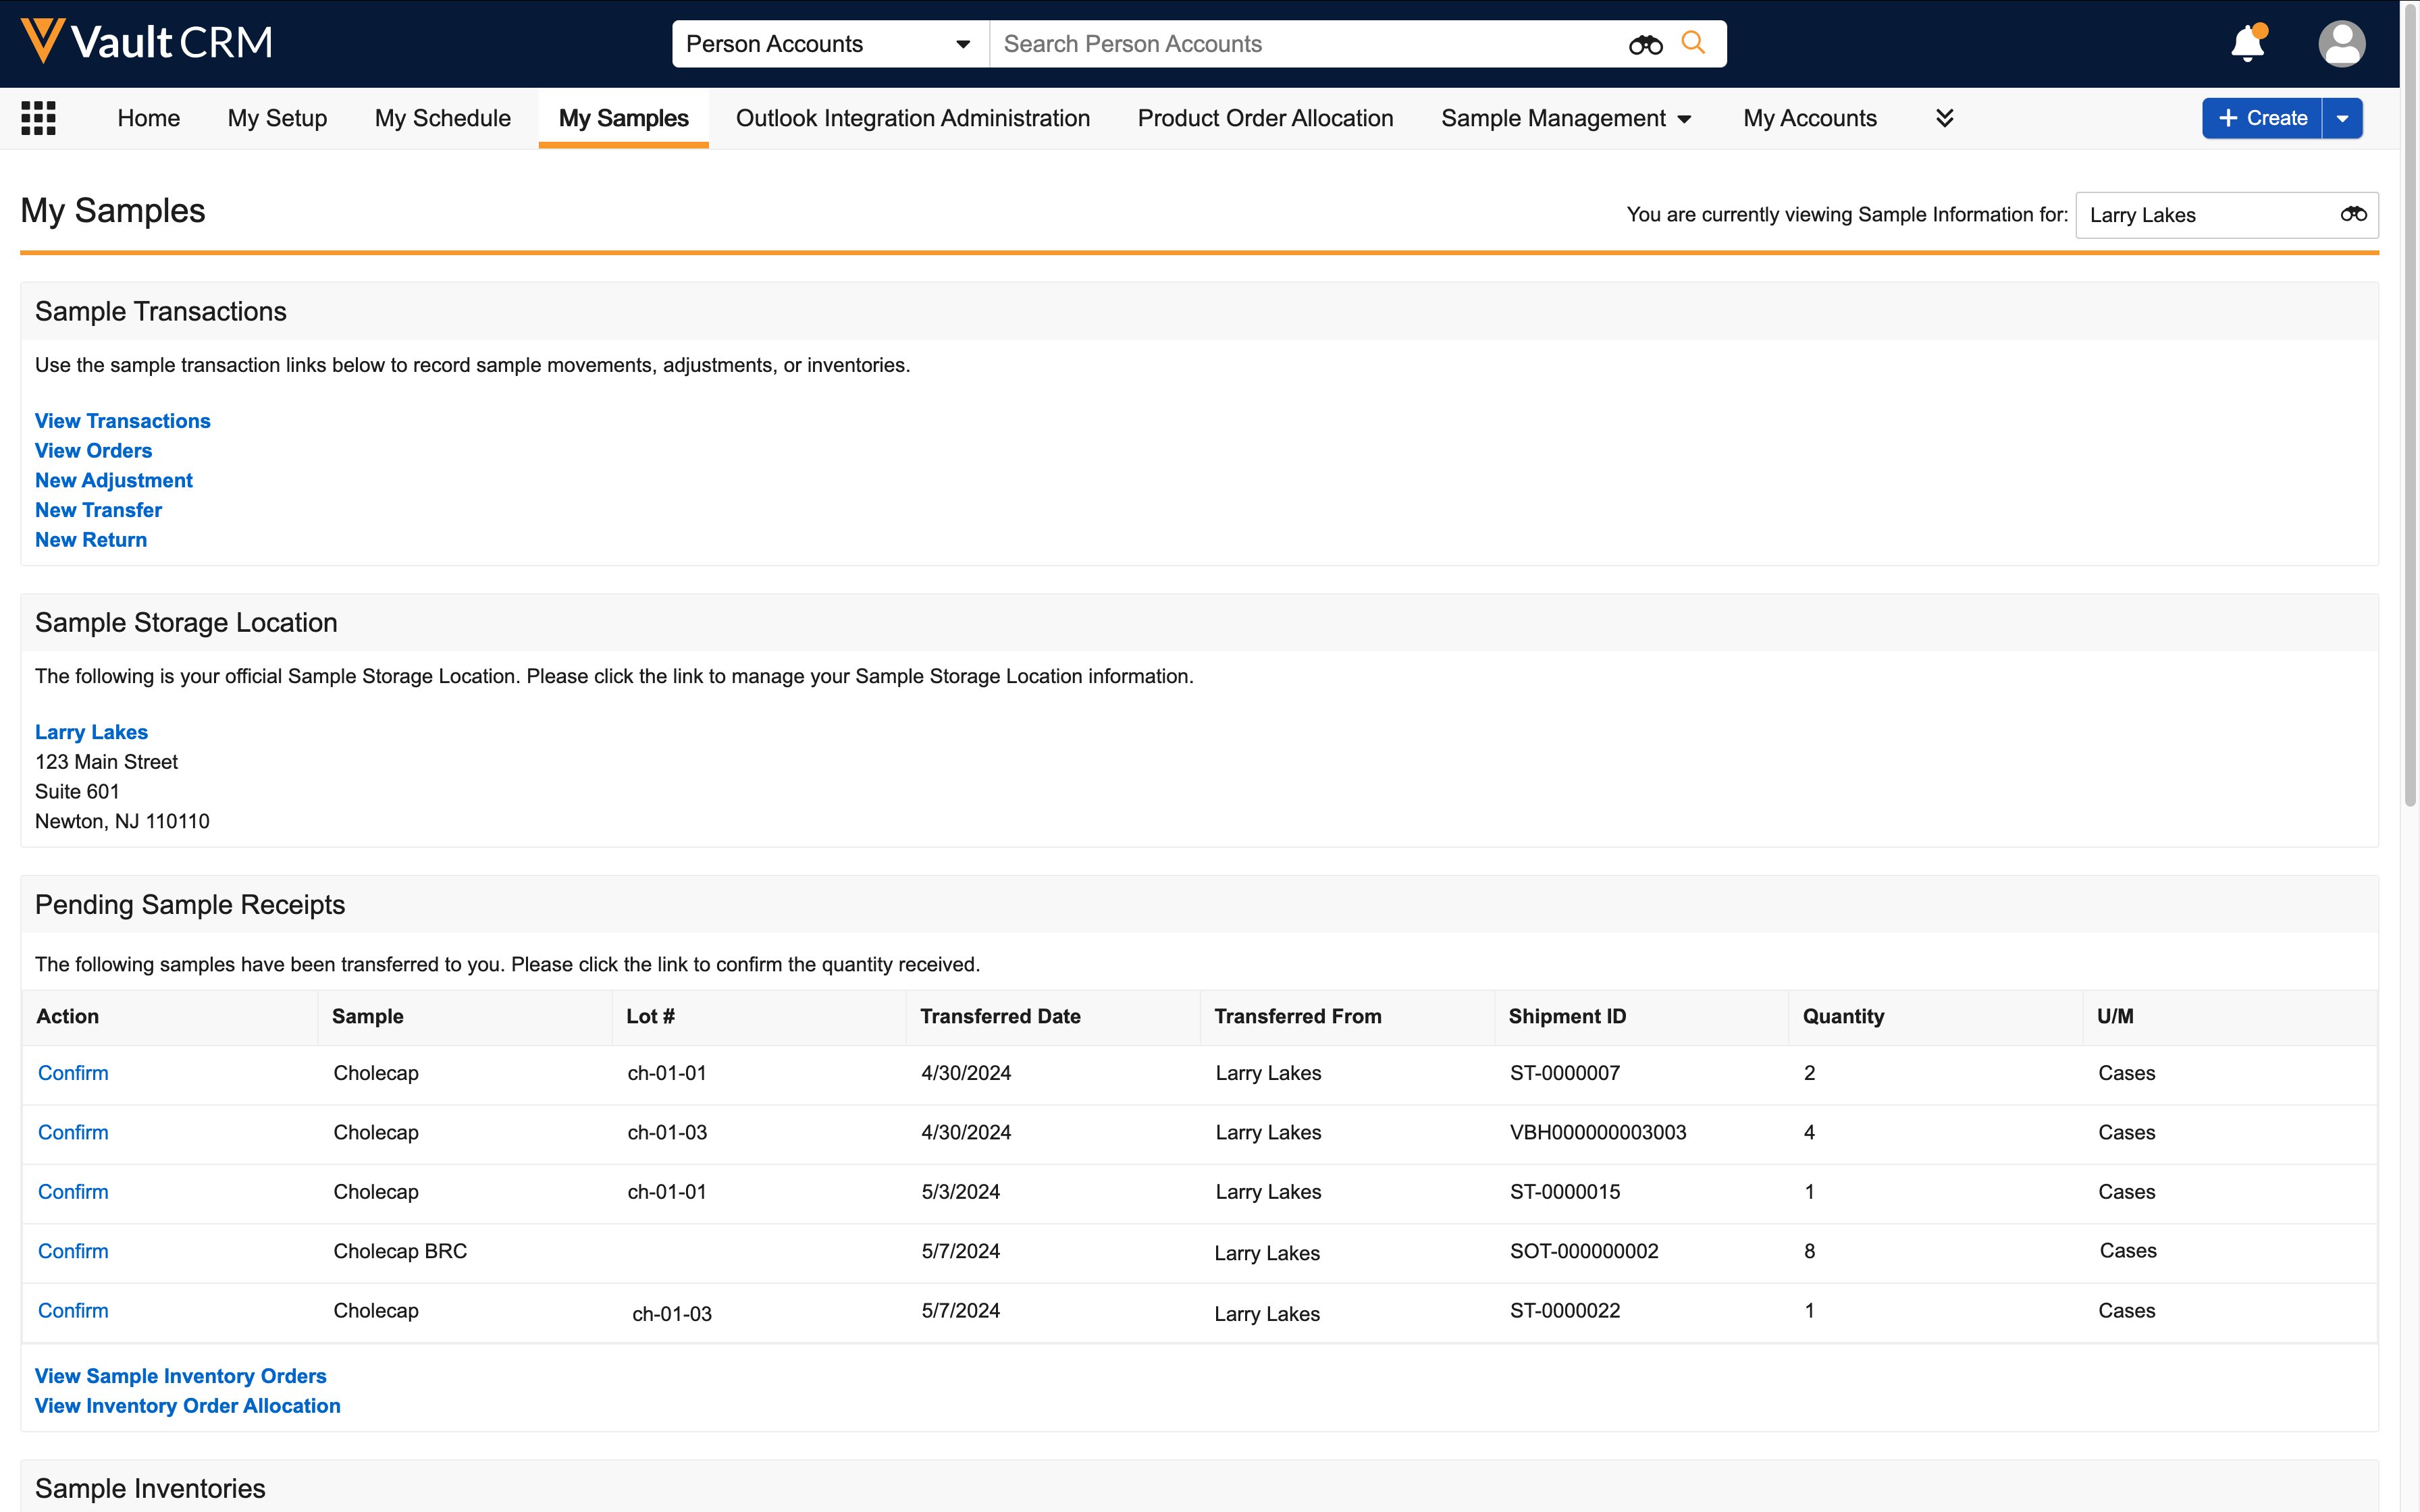
Task: Click the Search Person Accounts field
Action: 1300,44
